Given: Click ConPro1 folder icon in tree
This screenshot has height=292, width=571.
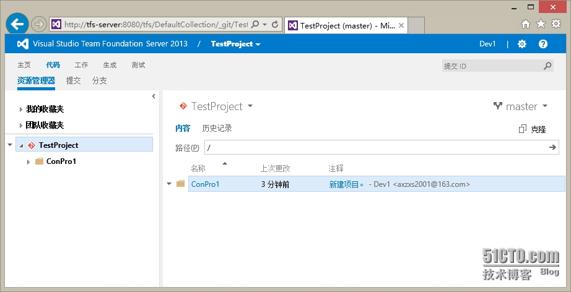Looking at the screenshot, I should (x=40, y=161).
